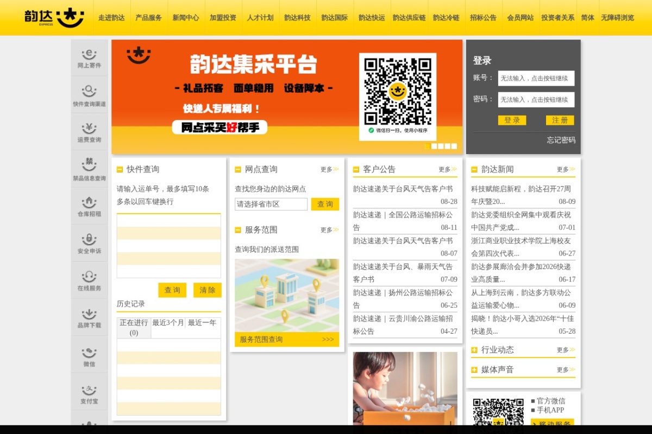Collapse the 客户公告 section minus icon
The height and width of the screenshot is (434, 652).
356,170
